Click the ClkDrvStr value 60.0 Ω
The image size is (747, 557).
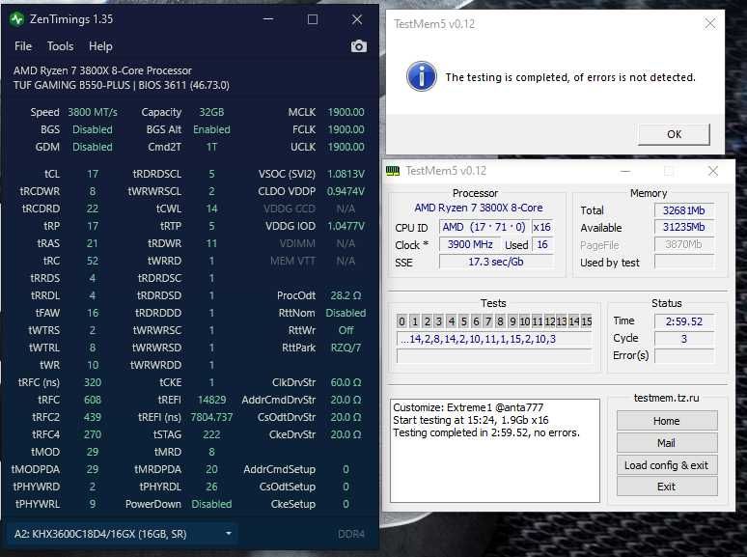click(x=346, y=382)
